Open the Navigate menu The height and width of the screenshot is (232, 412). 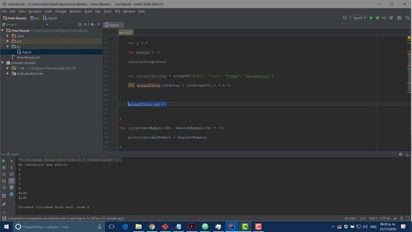point(35,12)
